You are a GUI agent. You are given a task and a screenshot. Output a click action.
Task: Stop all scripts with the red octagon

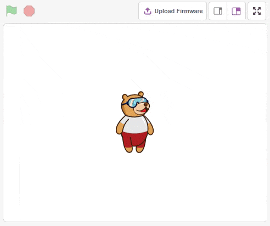pyautogui.click(x=29, y=11)
